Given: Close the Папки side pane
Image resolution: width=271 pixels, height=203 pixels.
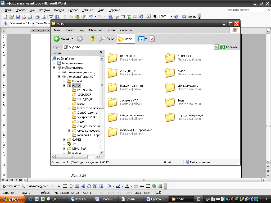Looking at the screenshot, I should pos(101,52).
